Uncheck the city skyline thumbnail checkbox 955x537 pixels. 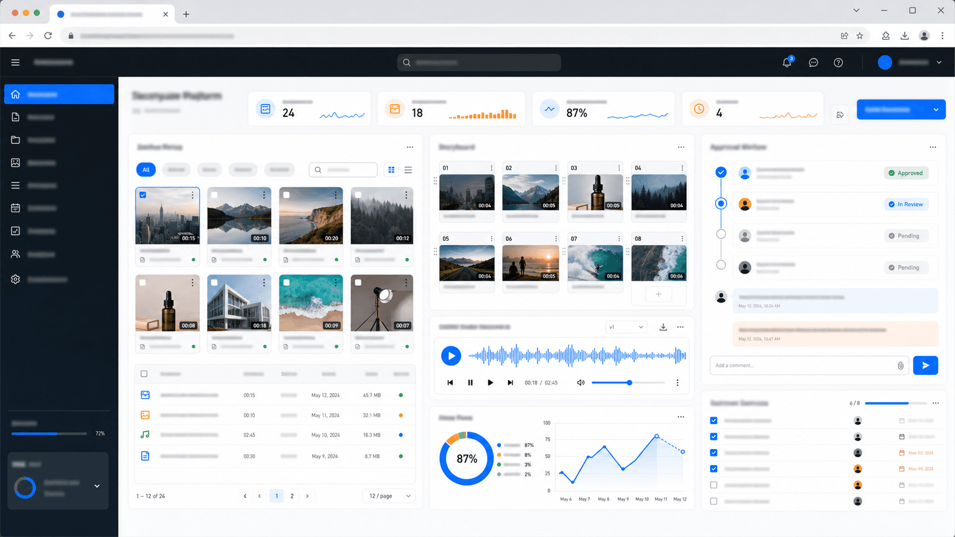coord(143,195)
